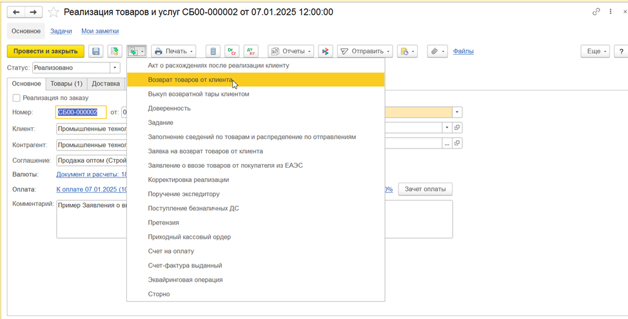This screenshot has width=628, height=319.
Task: Select Заявление о ввозе товаров из ЕАЭС
Action: point(255,165)
